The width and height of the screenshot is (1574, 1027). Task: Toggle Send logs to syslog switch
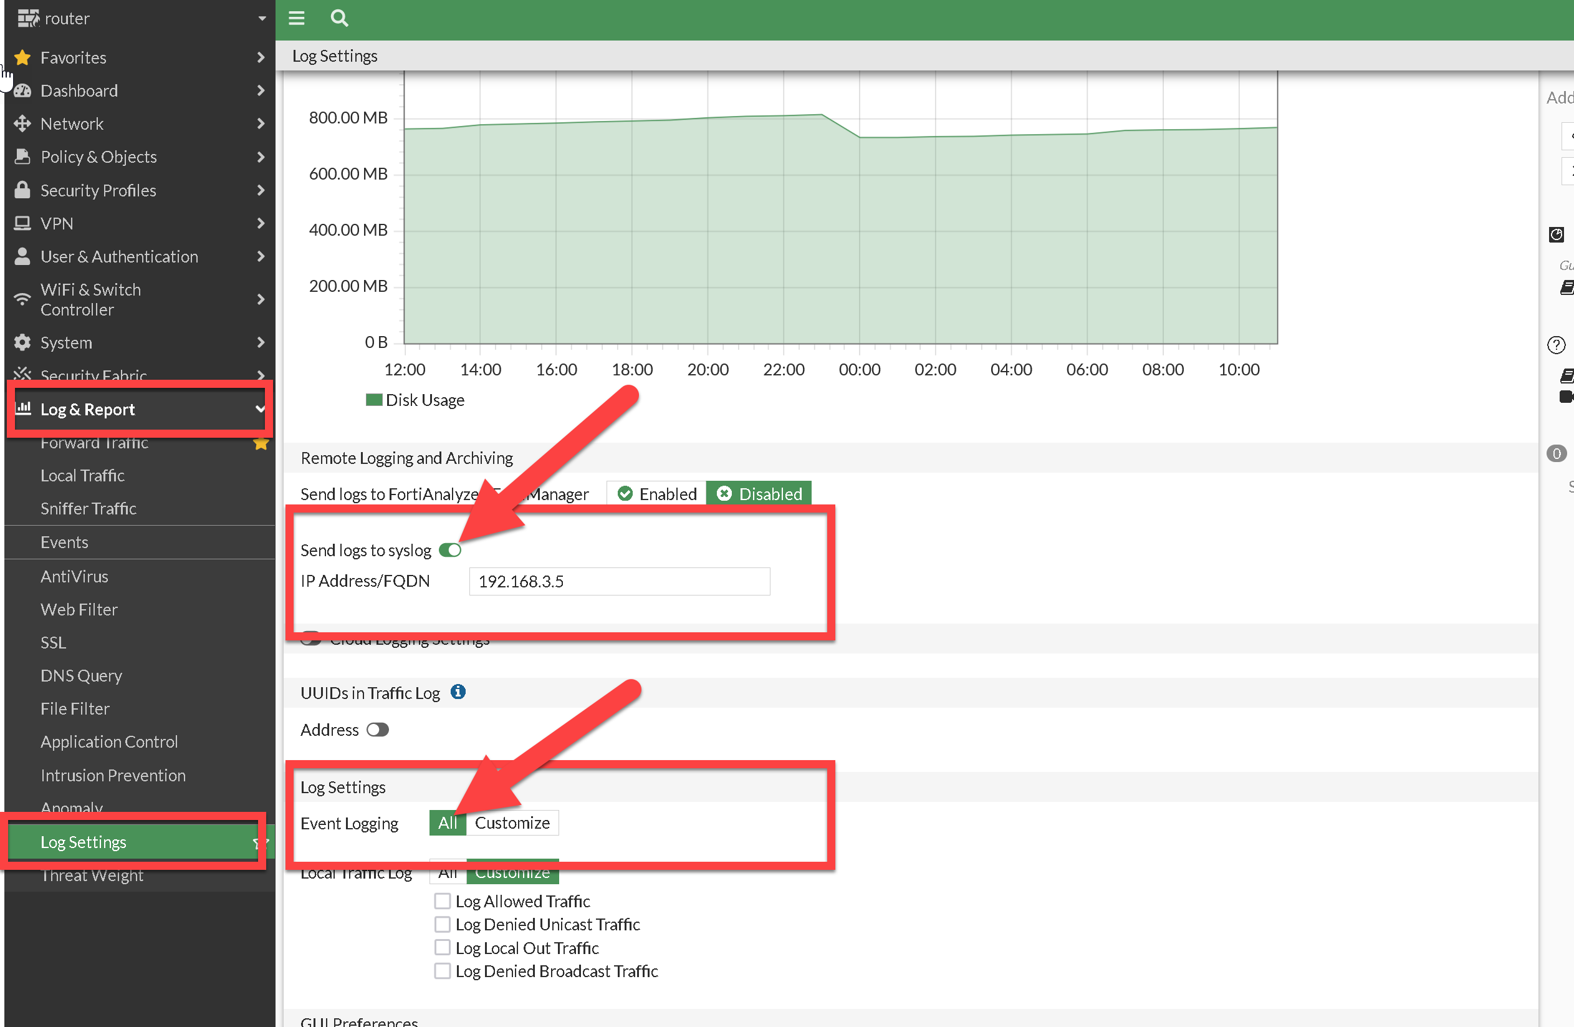tap(449, 550)
